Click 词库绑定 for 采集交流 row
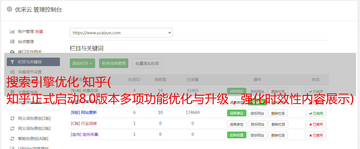 [x=237, y=91]
